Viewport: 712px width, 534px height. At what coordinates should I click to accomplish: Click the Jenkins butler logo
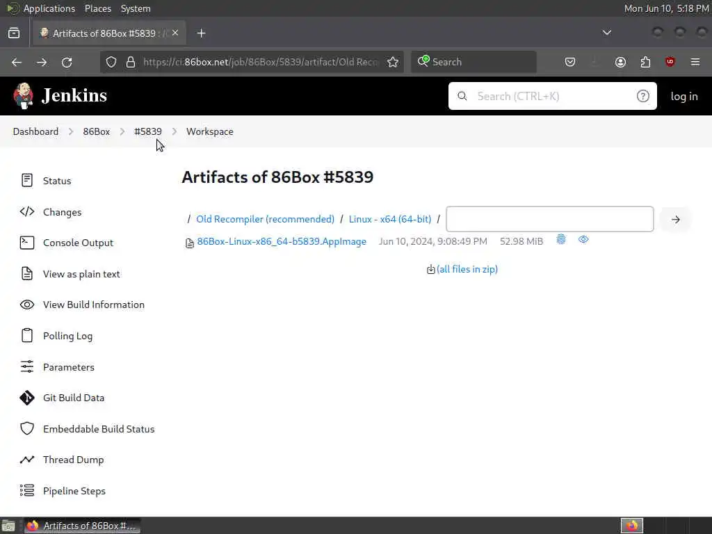coord(23,95)
